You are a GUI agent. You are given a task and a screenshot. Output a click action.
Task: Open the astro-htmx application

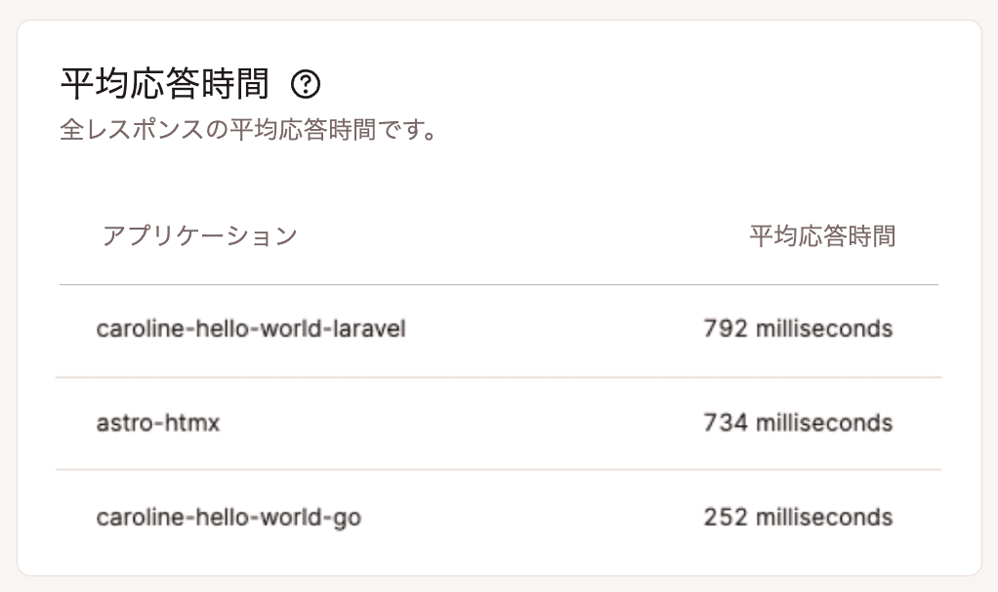click(x=158, y=423)
